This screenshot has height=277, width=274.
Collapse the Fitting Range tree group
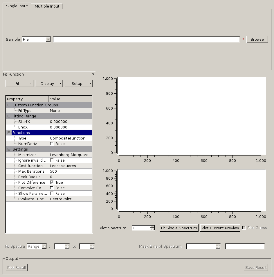point(9,116)
